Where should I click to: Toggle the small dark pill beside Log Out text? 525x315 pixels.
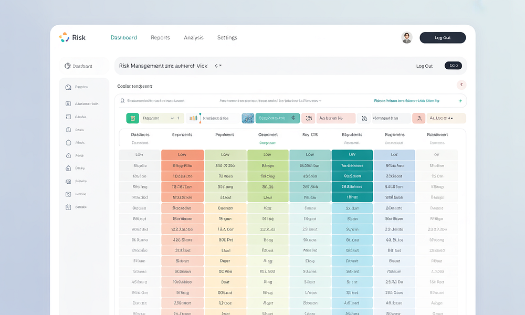[x=453, y=66]
